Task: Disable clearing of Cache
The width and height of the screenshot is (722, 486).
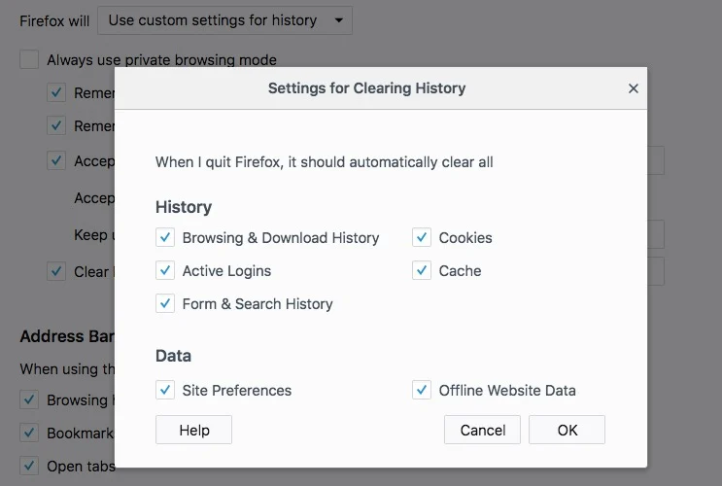Action: click(422, 270)
